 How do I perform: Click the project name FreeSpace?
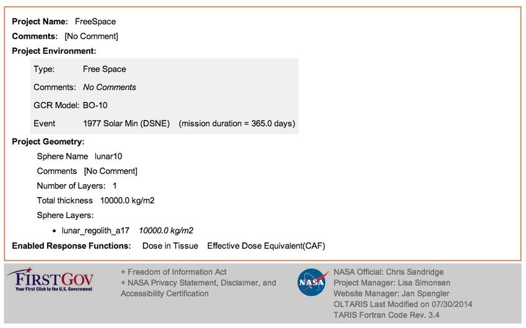click(95, 22)
